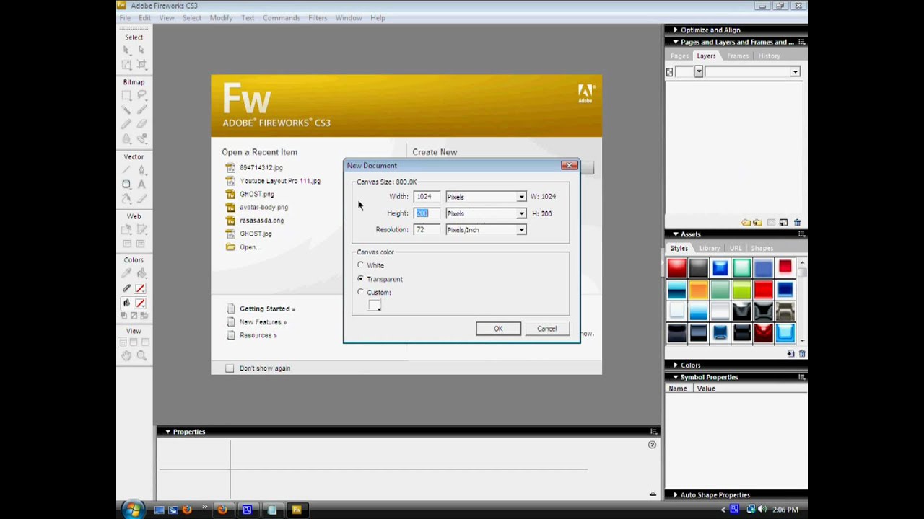The width and height of the screenshot is (924, 519).
Task: Select the Slice tool
Action: pyautogui.click(x=141, y=230)
